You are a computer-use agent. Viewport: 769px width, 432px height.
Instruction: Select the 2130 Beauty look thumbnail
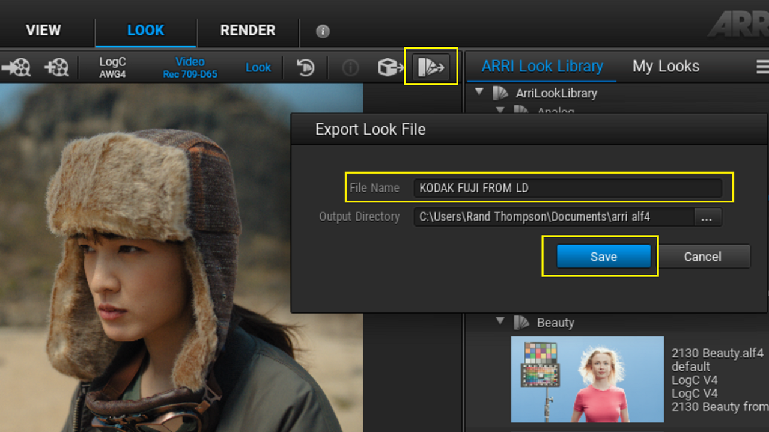point(588,379)
